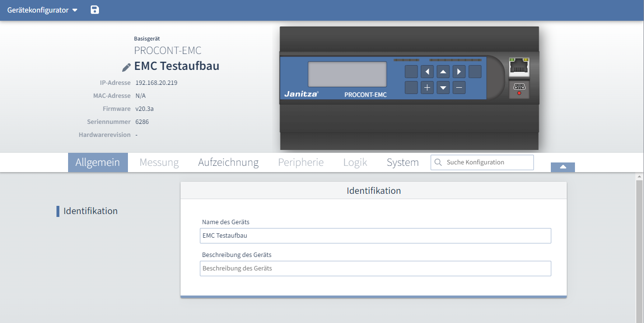Open the Peripherie tab

301,162
